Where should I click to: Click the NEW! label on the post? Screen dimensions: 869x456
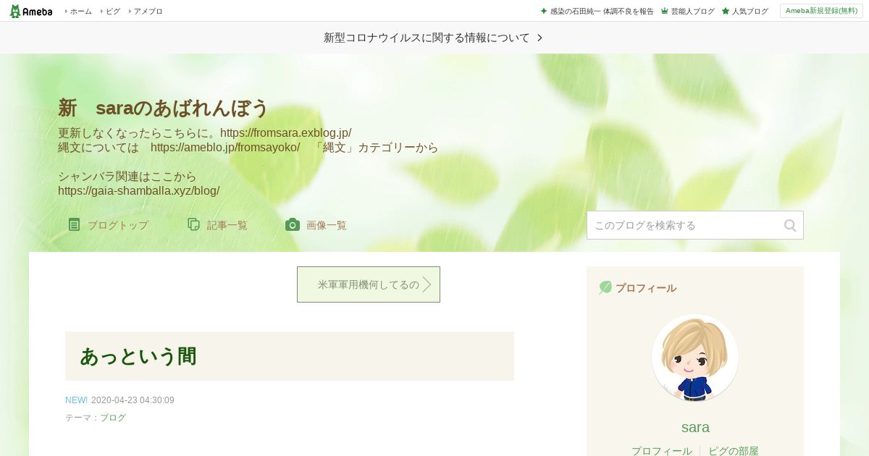[x=76, y=400]
